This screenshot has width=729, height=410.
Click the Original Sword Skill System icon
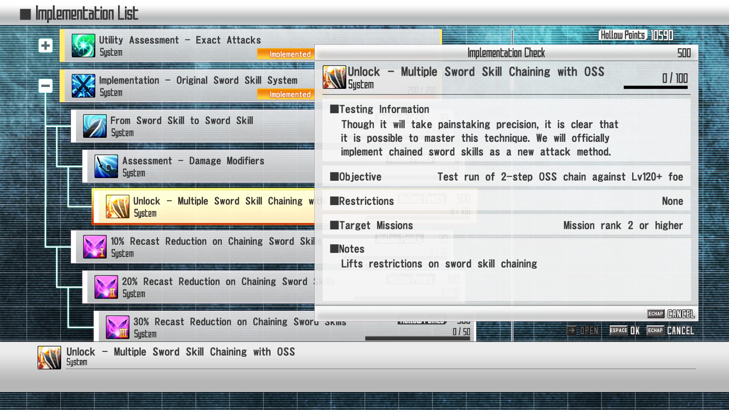click(x=84, y=86)
